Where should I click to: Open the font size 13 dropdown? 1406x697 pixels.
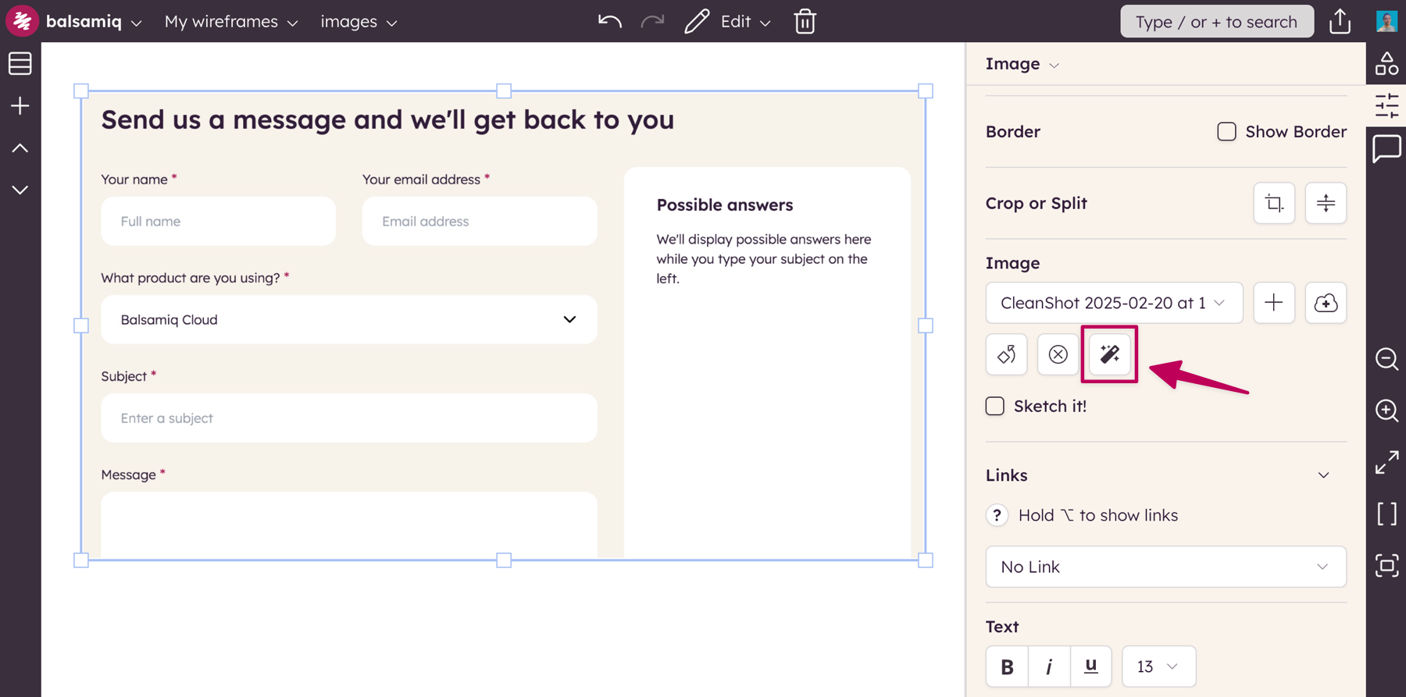click(x=1158, y=667)
